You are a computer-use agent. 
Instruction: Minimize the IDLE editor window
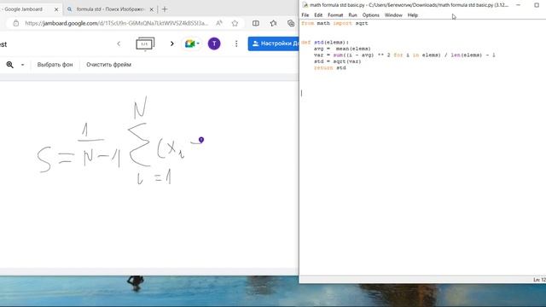click(518, 5)
